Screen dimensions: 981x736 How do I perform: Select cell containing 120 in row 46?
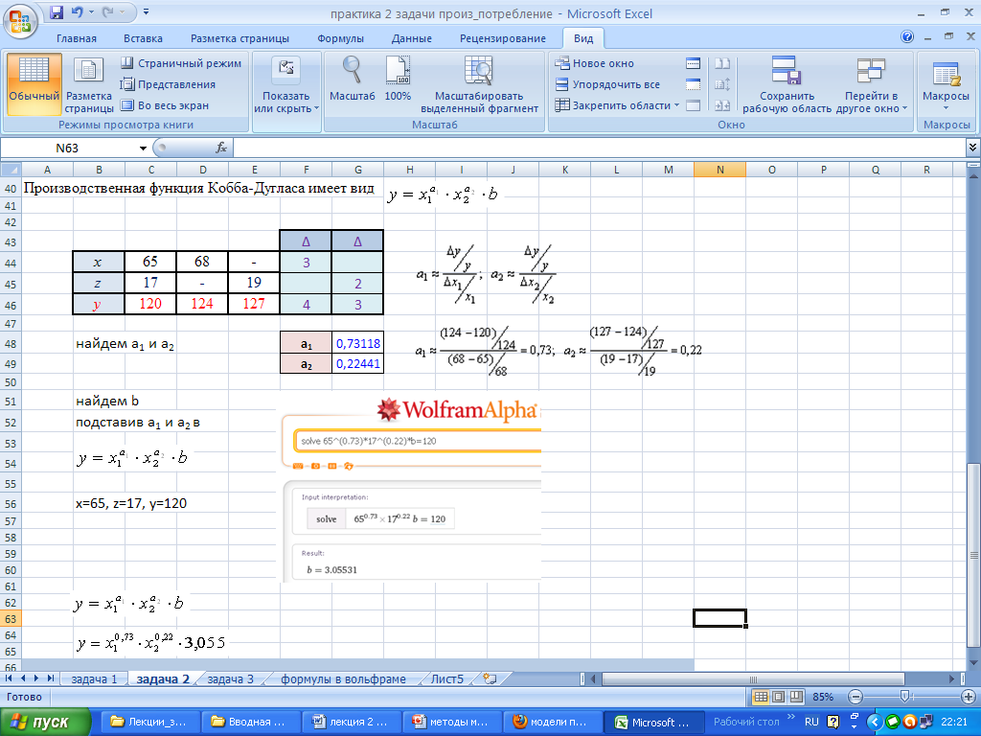(150, 304)
